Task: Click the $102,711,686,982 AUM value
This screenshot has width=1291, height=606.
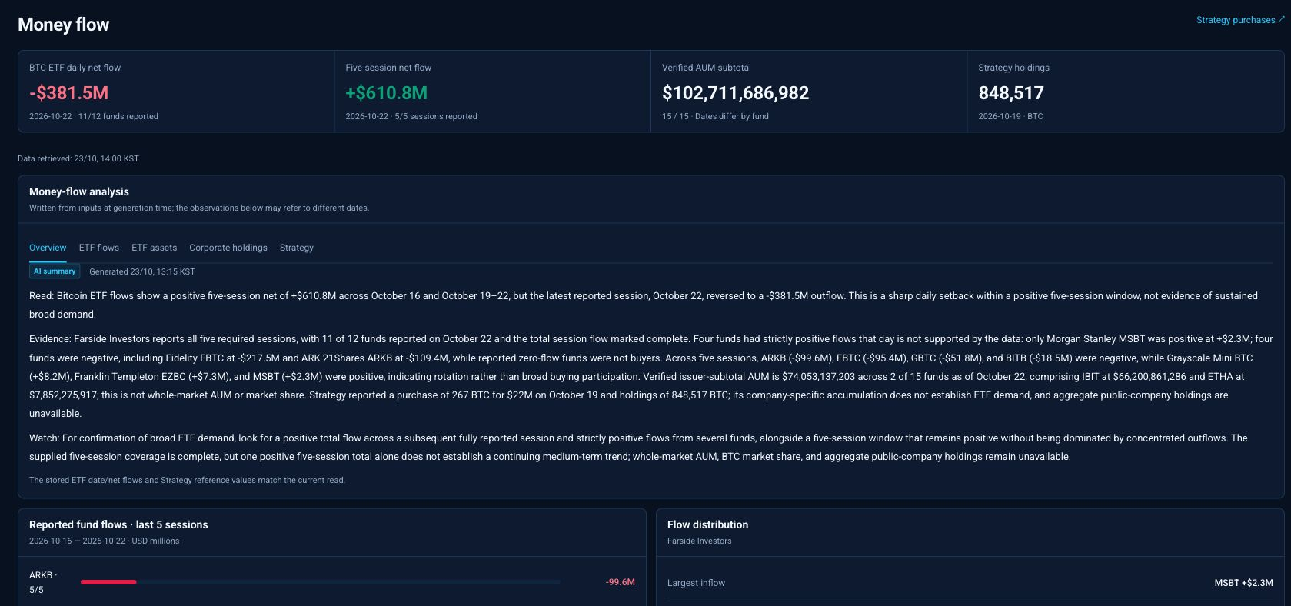Action: tap(736, 93)
